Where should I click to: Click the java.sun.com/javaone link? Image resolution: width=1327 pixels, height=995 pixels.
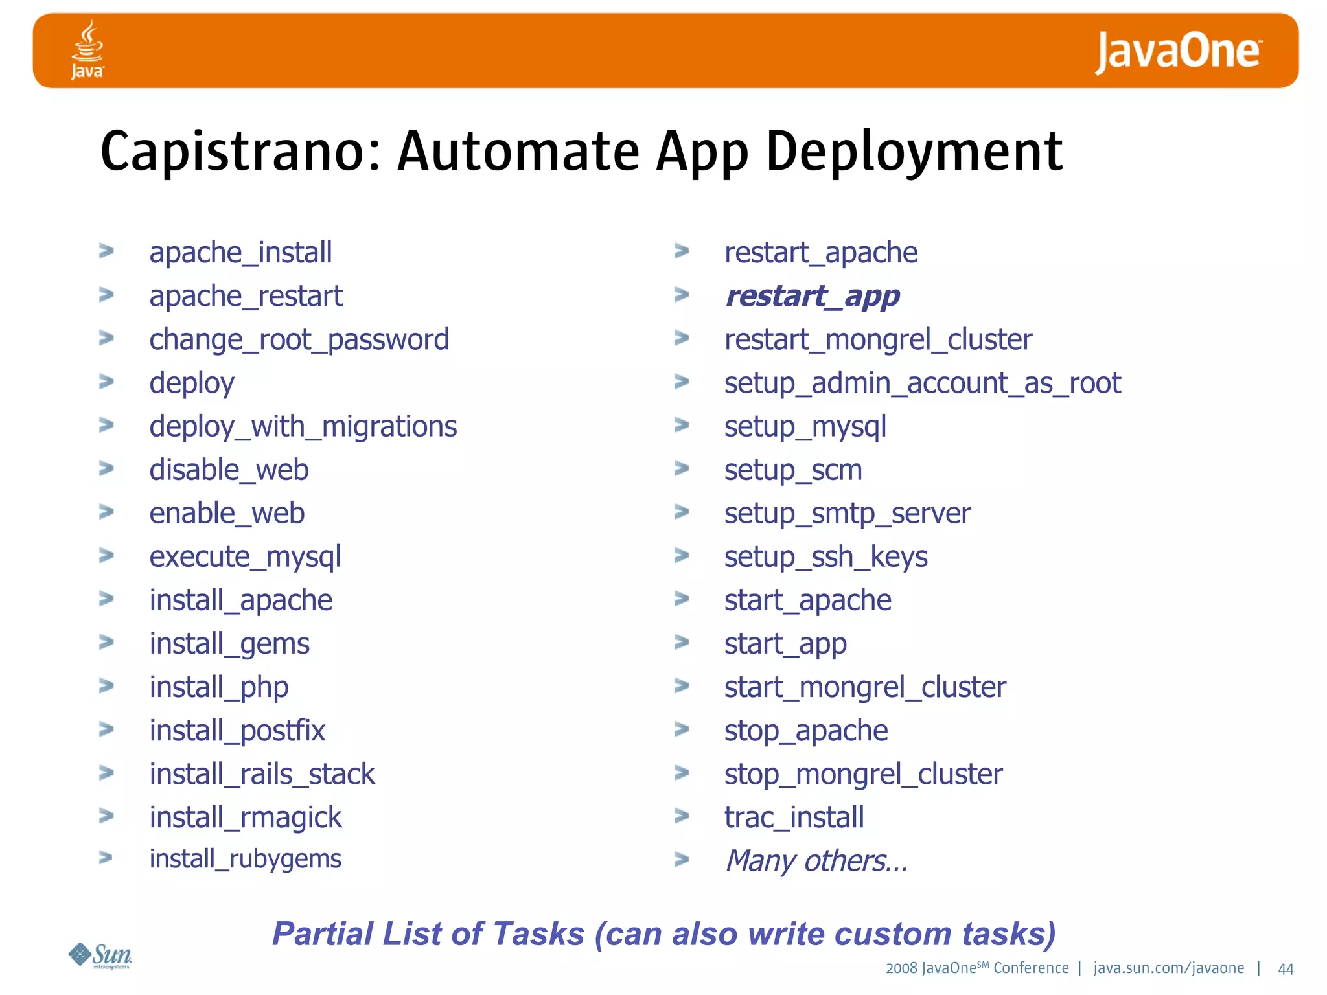click(1168, 968)
